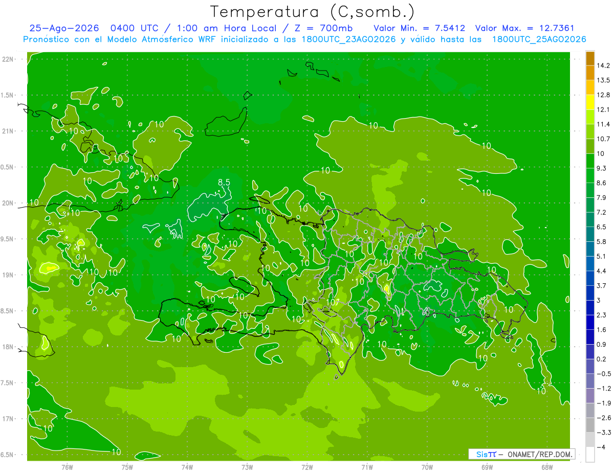Click the 'Modelo Atmosferico WRF' forecast text
The image size is (614, 474).
tap(160, 39)
